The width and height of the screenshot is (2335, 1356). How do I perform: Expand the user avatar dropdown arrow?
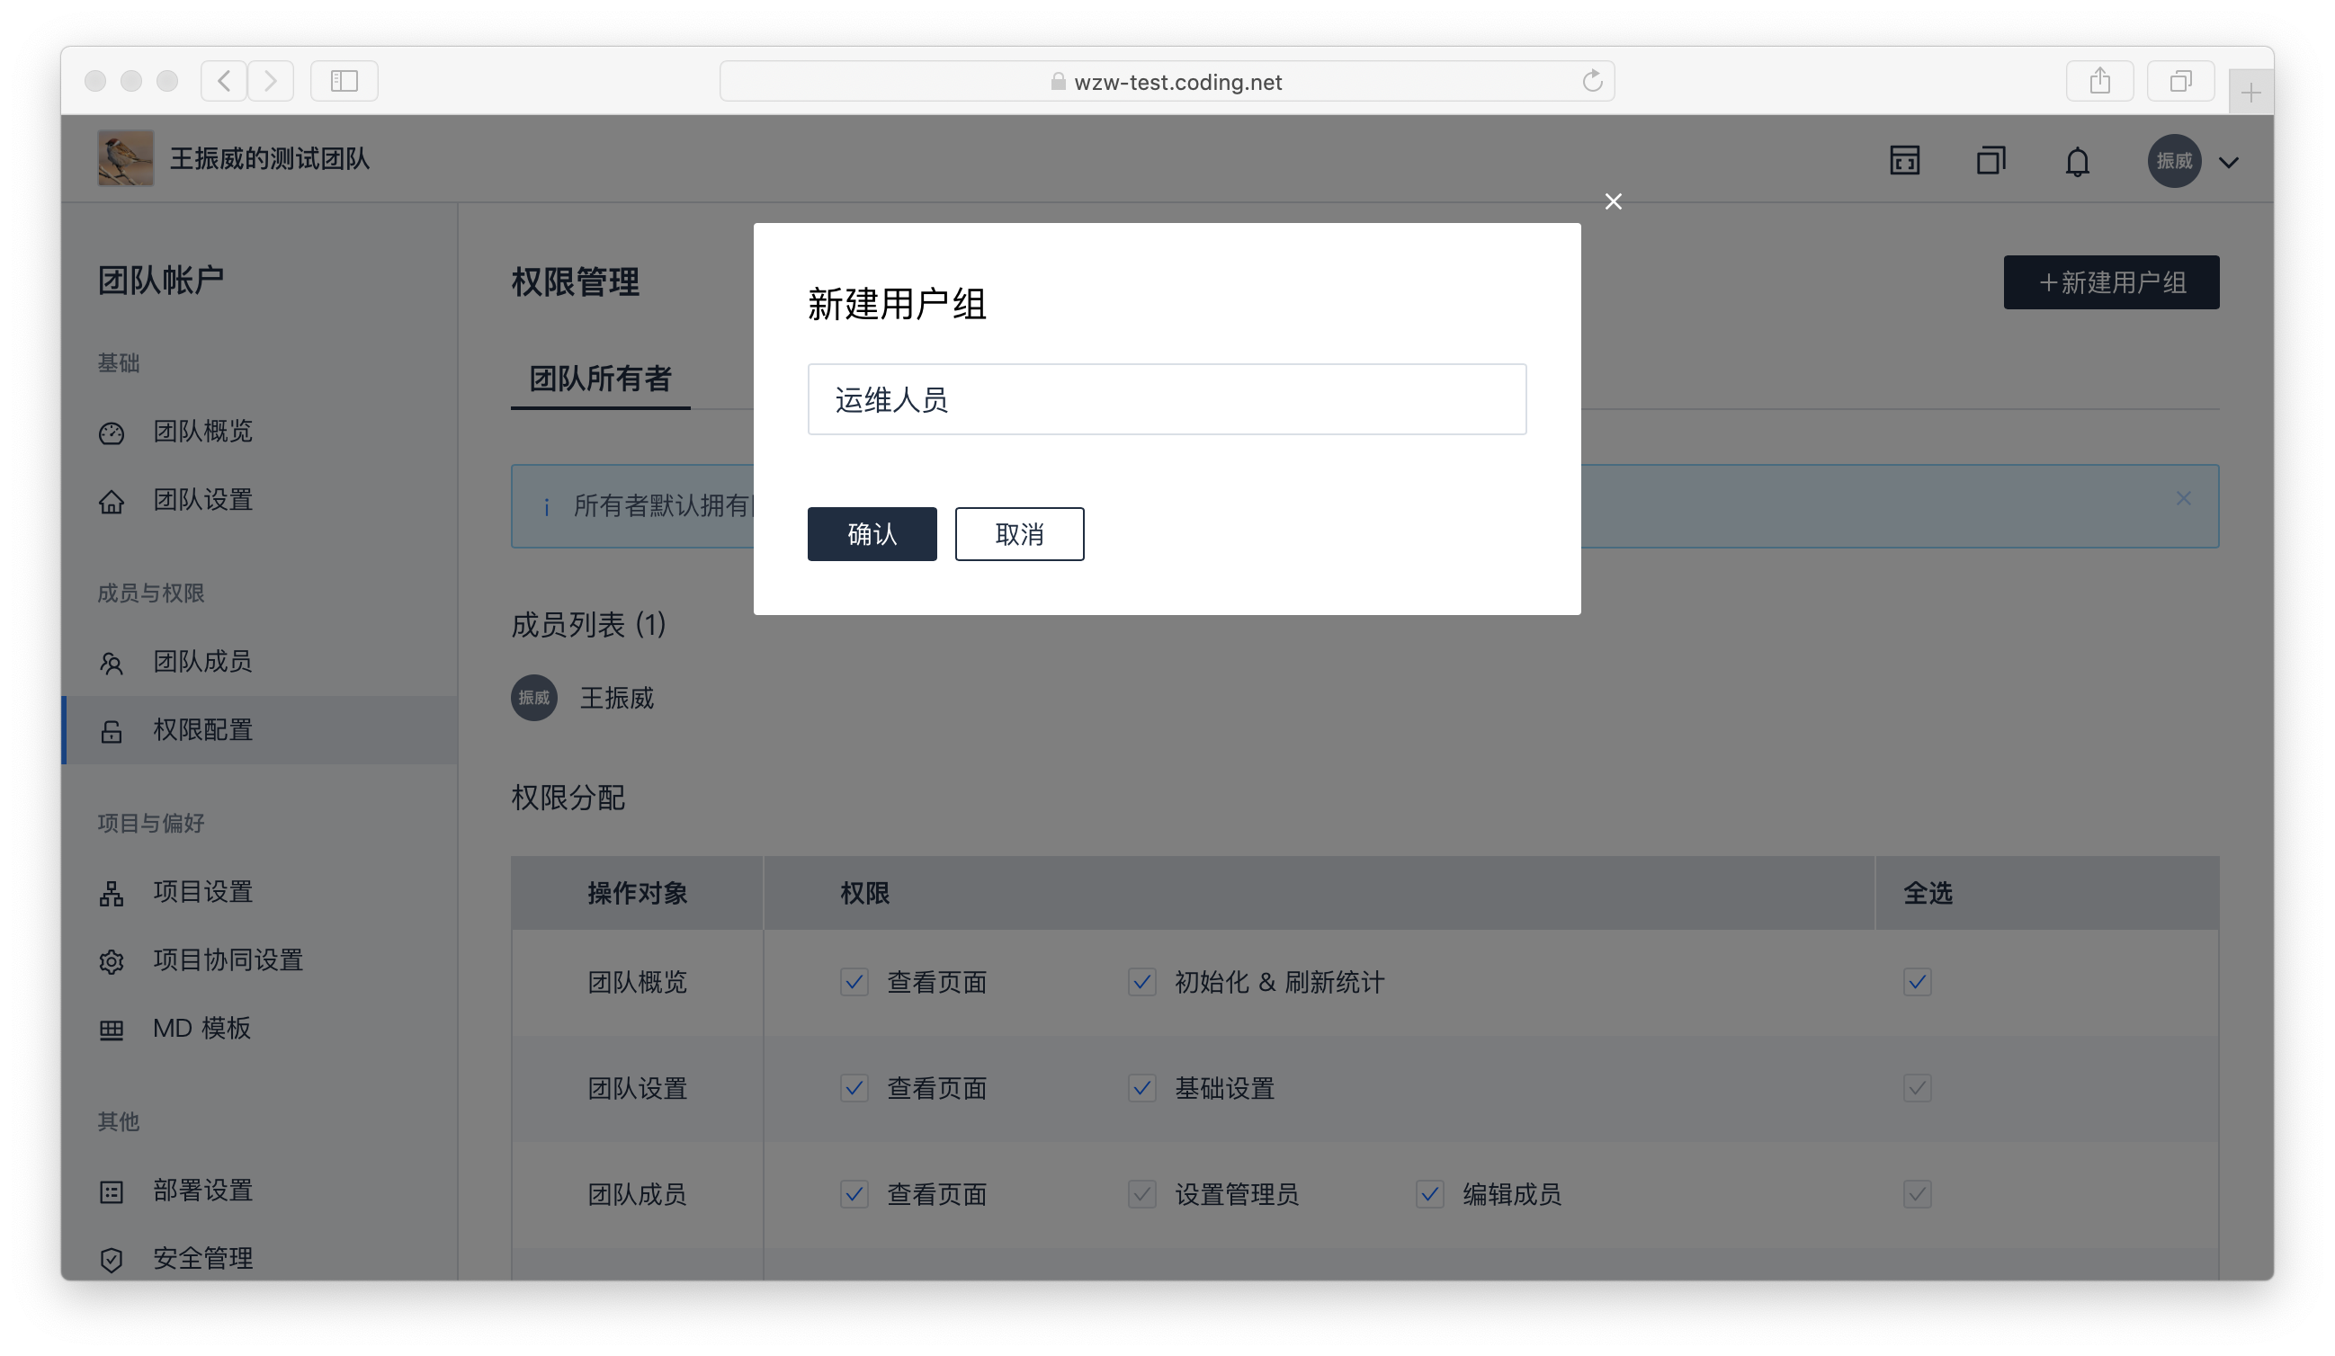pyautogui.click(x=2229, y=163)
